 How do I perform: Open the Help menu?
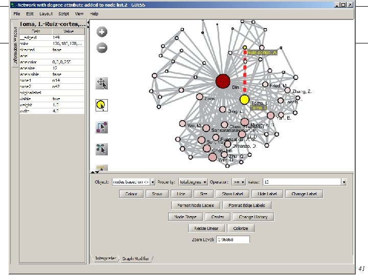[94, 14]
